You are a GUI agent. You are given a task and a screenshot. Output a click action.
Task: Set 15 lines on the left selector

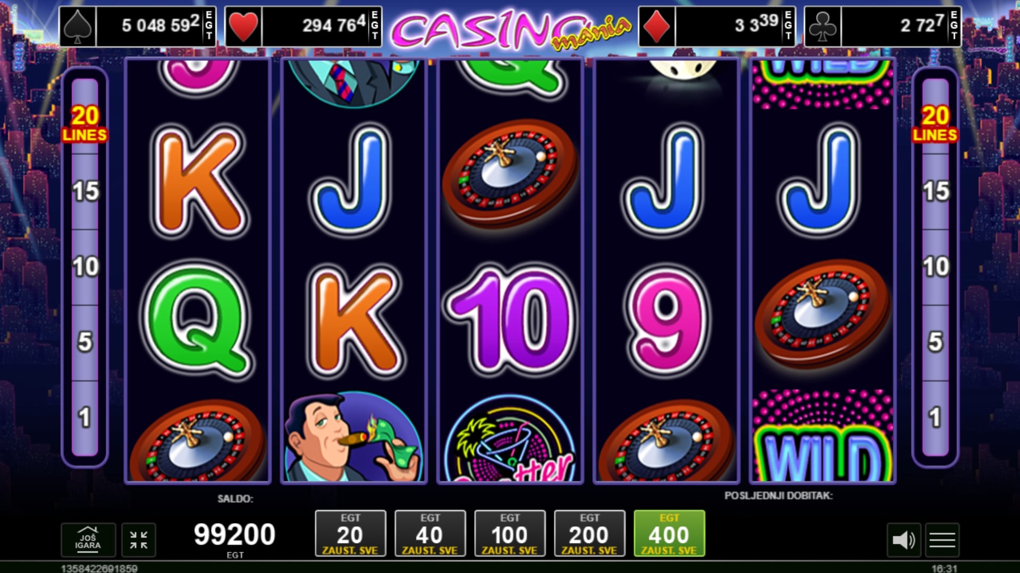click(85, 192)
